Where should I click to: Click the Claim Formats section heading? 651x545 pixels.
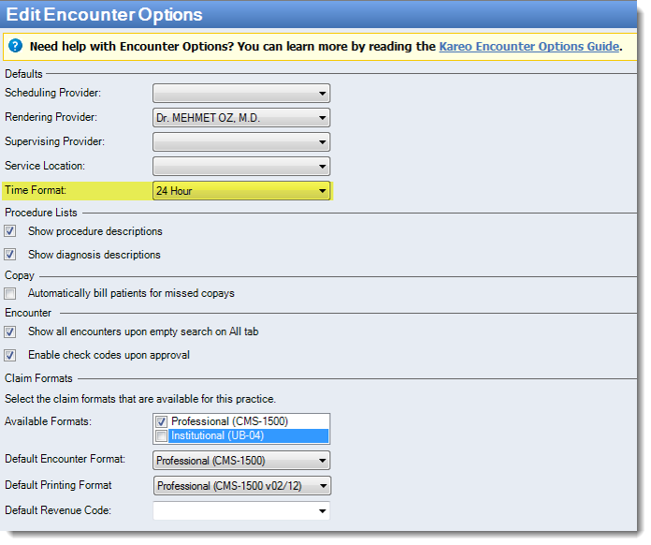tap(38, 378)
